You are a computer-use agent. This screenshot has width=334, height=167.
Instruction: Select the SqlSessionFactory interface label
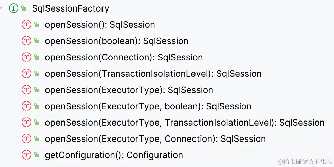[71, 8]
